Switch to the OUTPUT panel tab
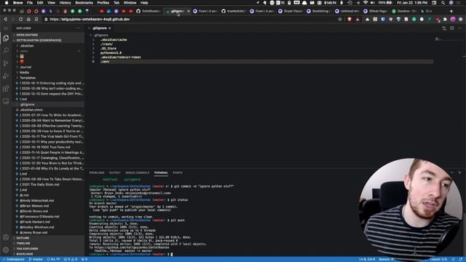This screenshot has height=262, width=466. (x=115, y=172)
